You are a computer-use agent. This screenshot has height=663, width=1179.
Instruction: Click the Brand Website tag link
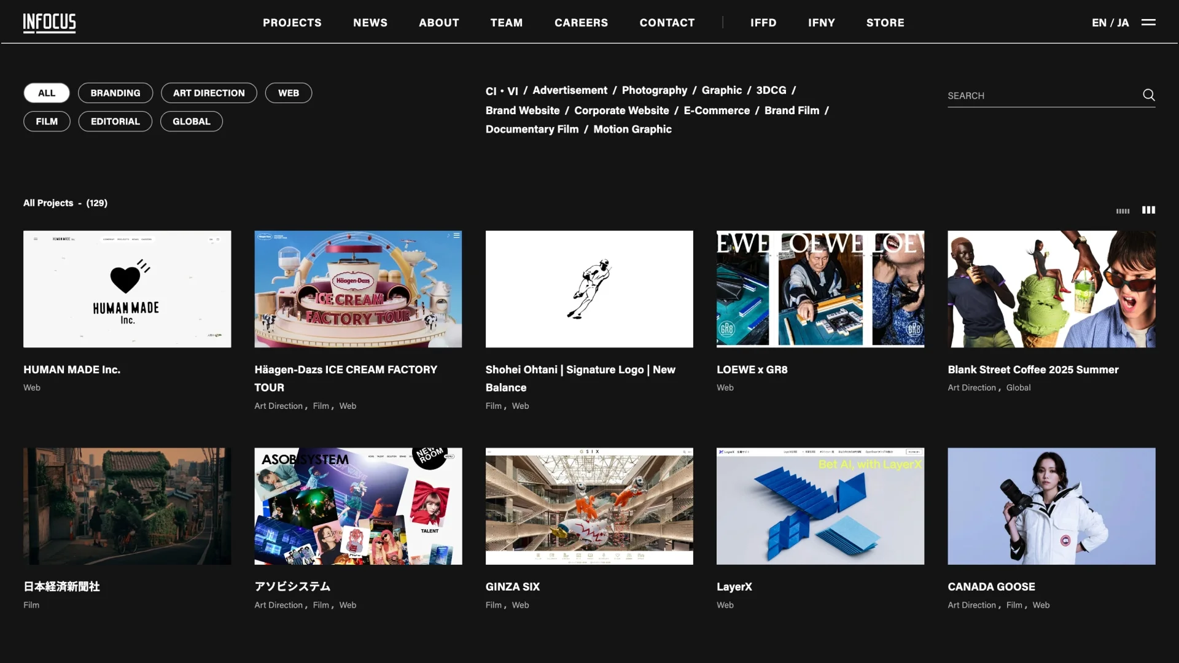click(x=522, y=110)
